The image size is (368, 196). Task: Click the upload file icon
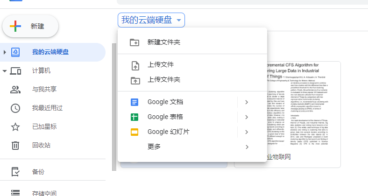click(x=135, y=66)
